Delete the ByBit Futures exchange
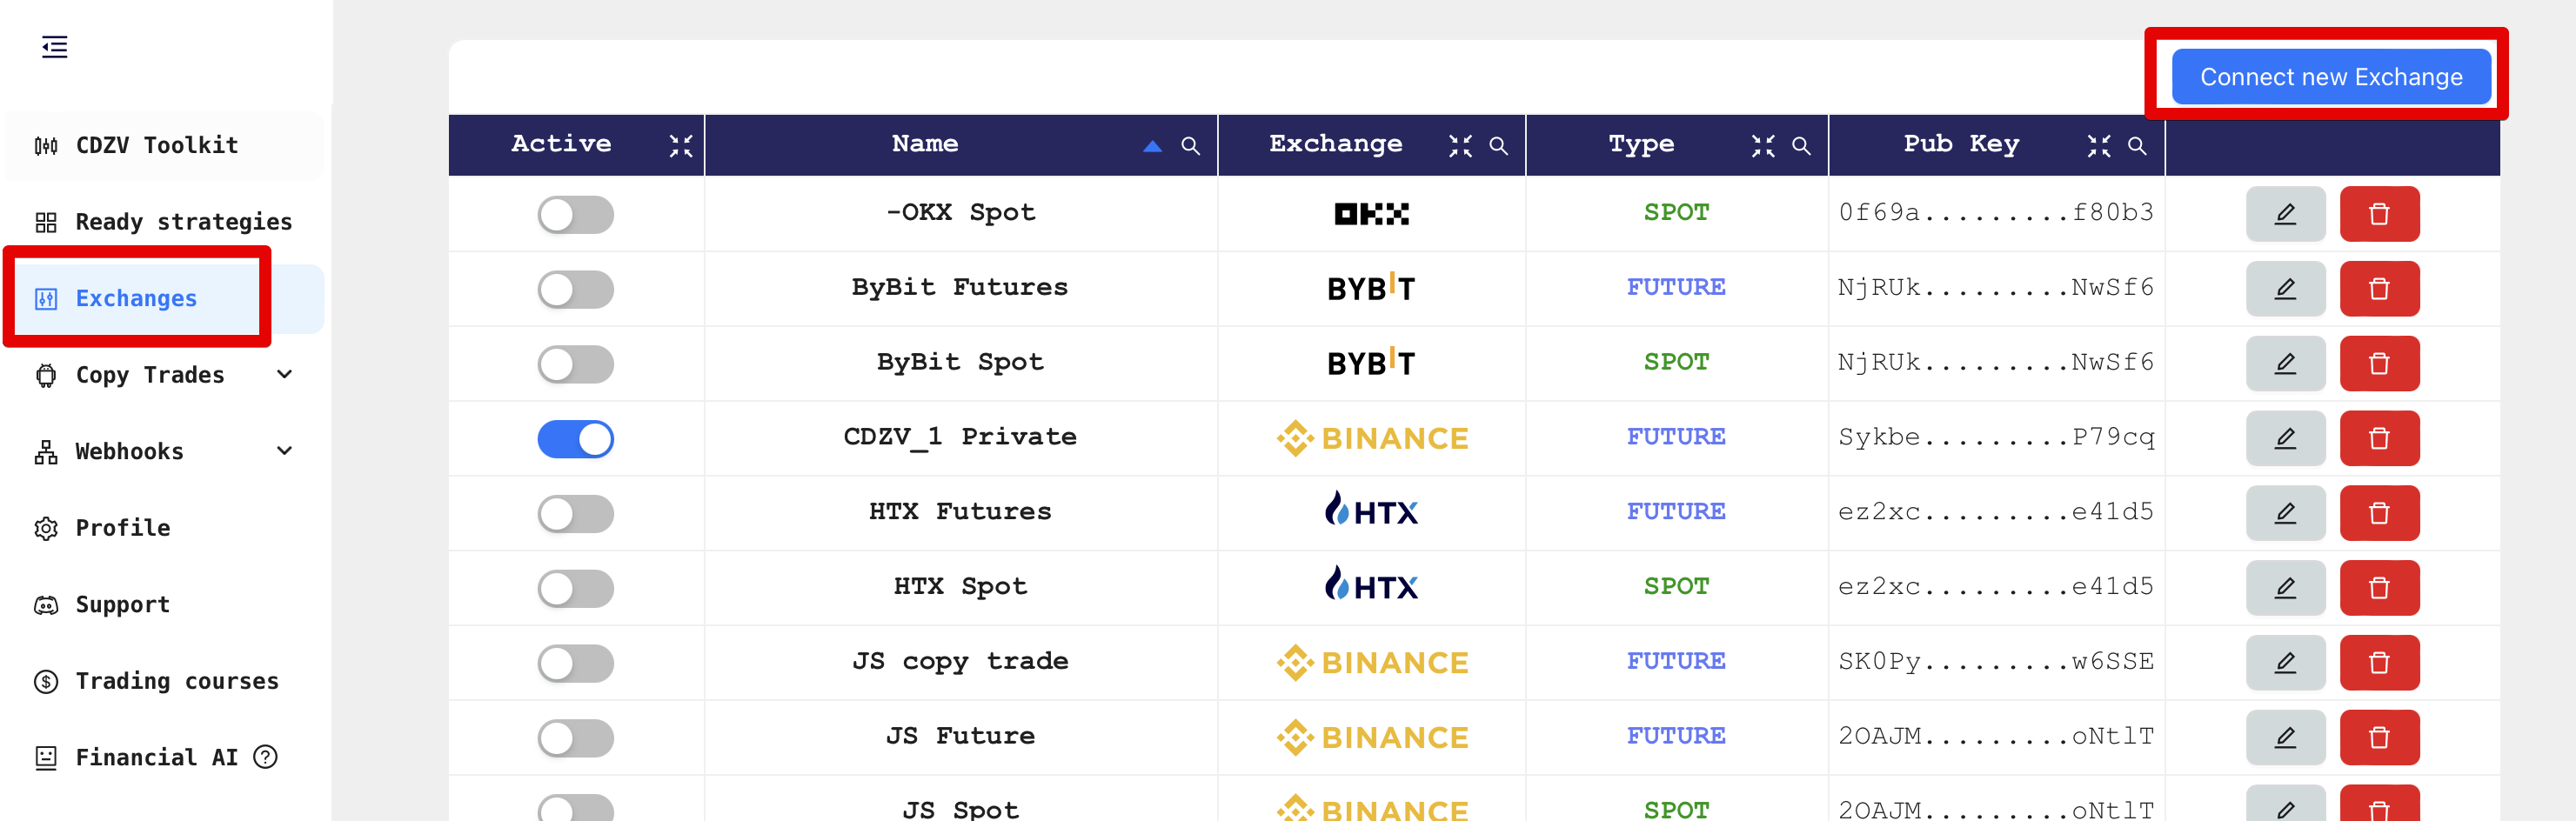 [2378, 289]
